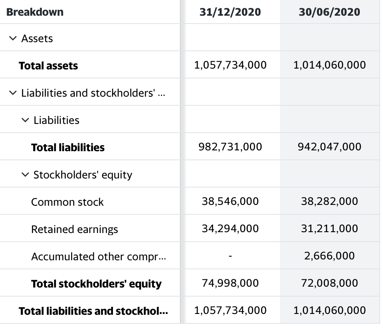Click the Breakdown column header
383x328 pixels.
point(35,12)
